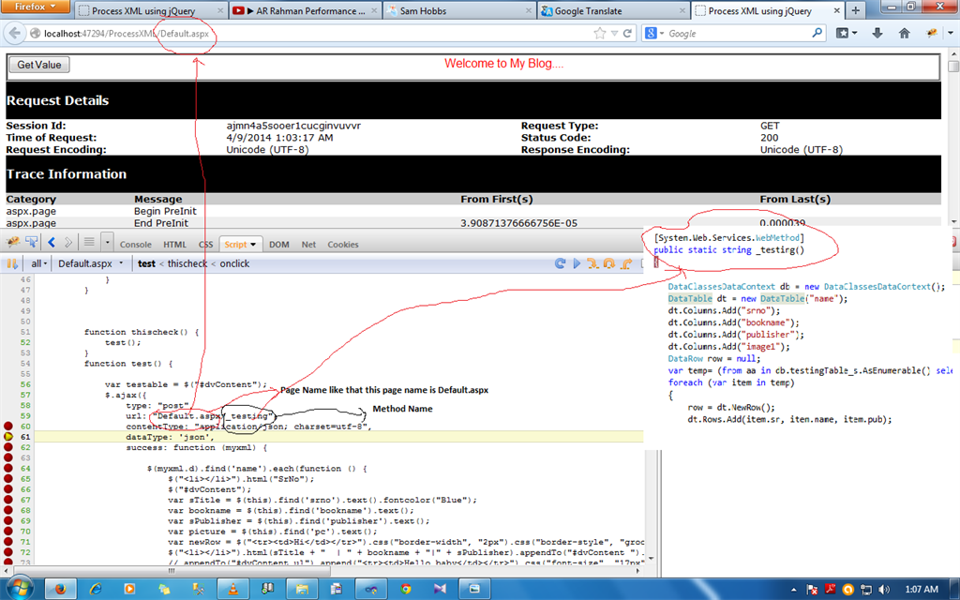Open the Firebug panel toolbar small dropdown button

pyautogui.click(x=107, y=243)
